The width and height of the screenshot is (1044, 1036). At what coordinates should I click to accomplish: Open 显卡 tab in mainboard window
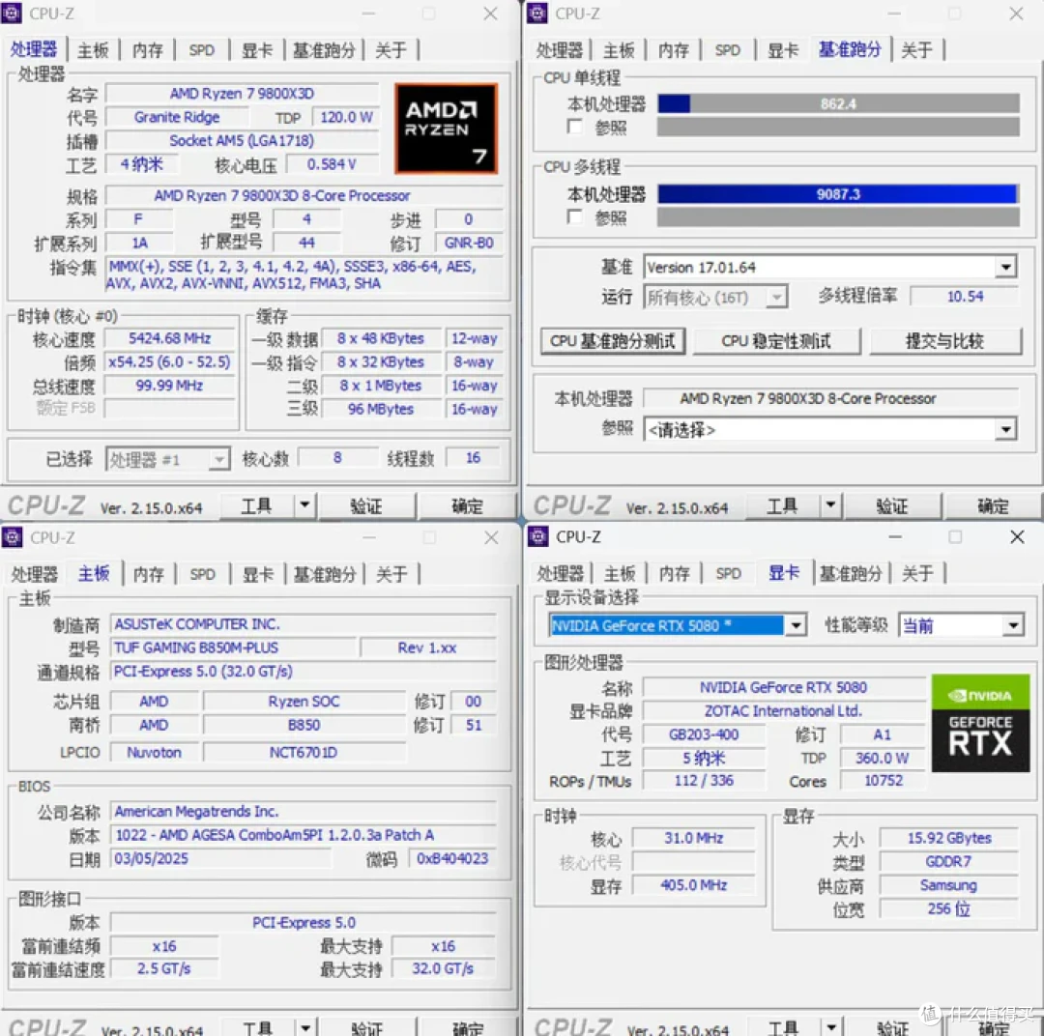point(258,574)
